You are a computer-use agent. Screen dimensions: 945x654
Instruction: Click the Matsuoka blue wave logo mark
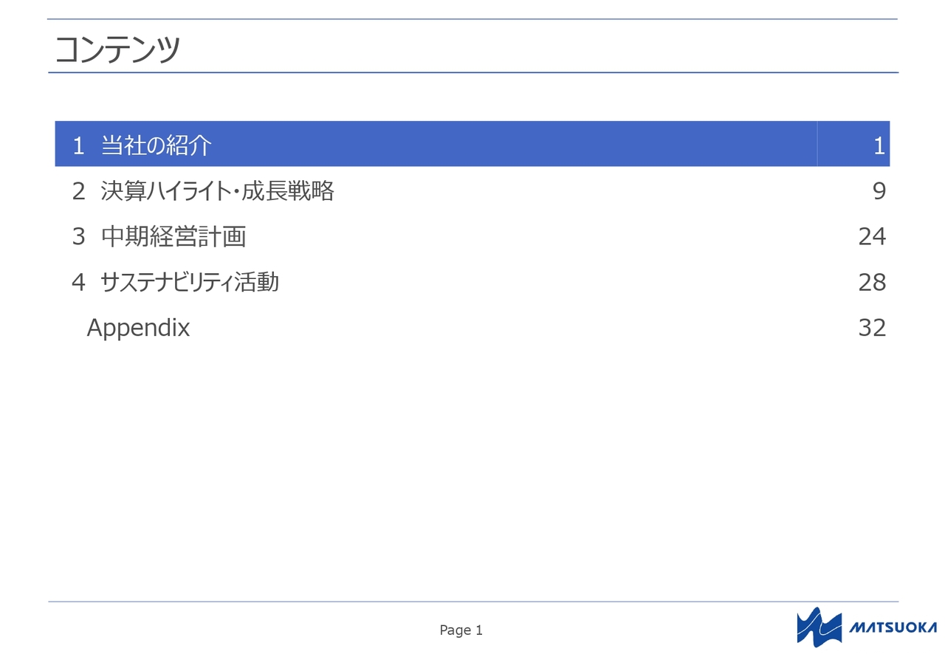coord(819,627)
